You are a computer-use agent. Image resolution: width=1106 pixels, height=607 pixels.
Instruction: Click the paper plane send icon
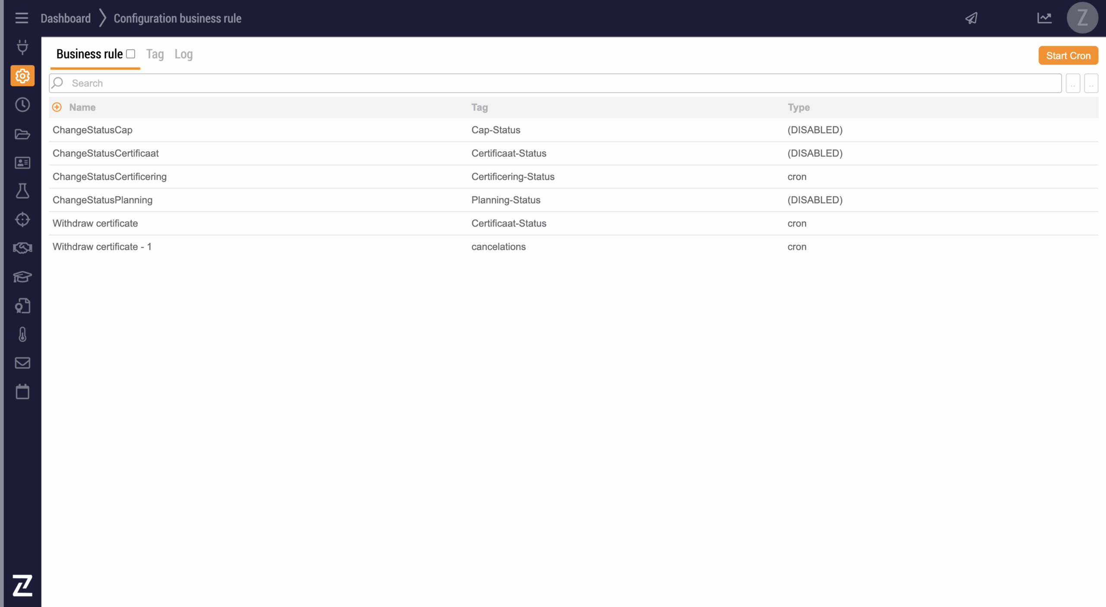tap(971, 18)
